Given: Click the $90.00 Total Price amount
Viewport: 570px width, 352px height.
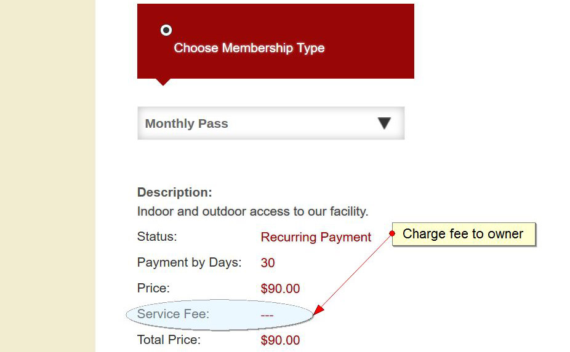Looking at the screenshot, I should 280,340.
